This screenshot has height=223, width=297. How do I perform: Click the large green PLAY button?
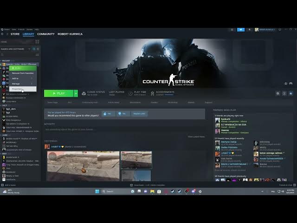pos(59,93)
